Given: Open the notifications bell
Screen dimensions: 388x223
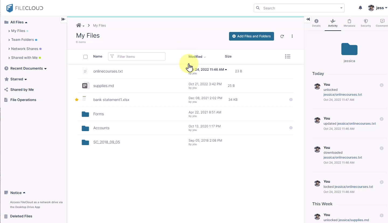Looking at the screenshot, I should 361,8.
